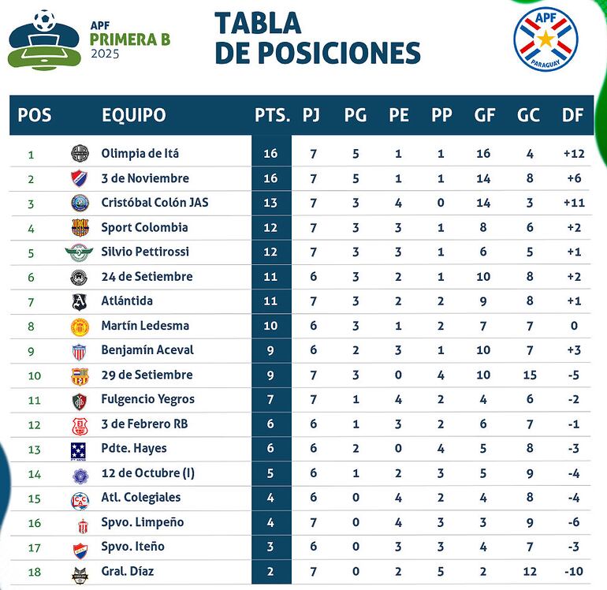
Task: Click the EQUIPO column header
Action: 133,115
